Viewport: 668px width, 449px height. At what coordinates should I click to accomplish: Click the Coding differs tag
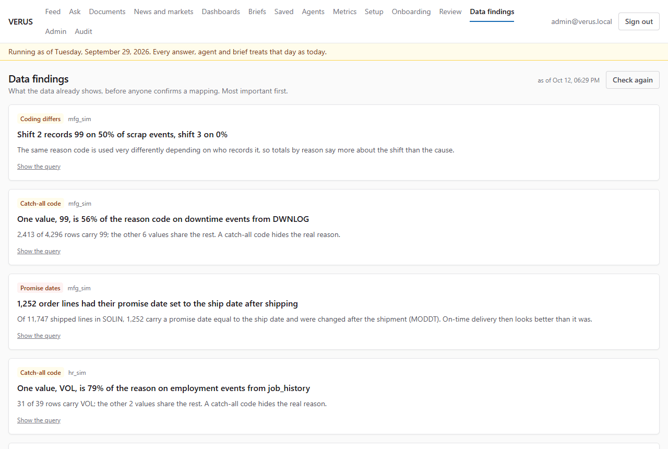pos(40,119)
